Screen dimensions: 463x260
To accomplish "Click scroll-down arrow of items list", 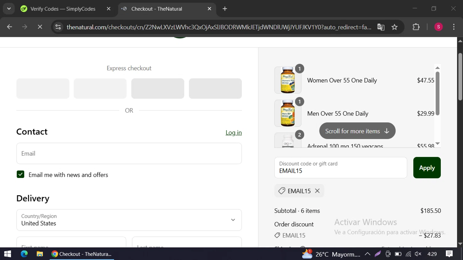I will [x=437, y=144].
